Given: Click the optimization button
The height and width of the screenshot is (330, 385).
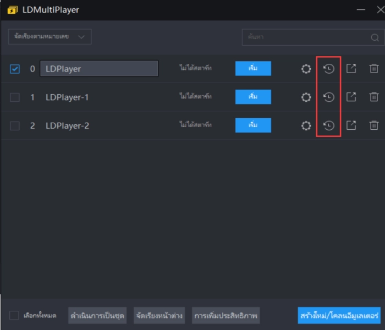Looking at the screenshot, I should coord(226,315).
